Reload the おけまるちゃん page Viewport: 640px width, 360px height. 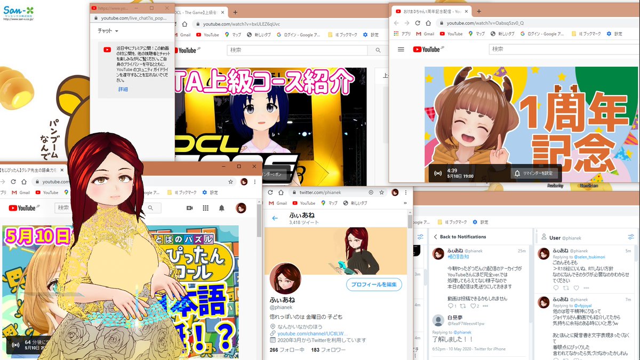pyautogui.click(x=417, y=23)
